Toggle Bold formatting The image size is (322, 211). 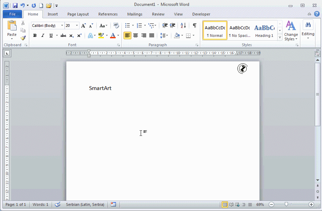pos(35,36)
